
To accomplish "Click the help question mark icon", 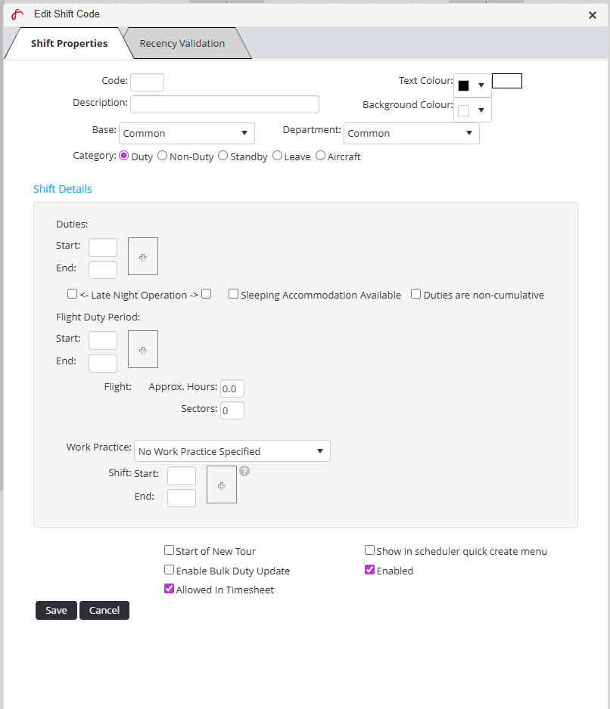I will [x=244, y=471].
